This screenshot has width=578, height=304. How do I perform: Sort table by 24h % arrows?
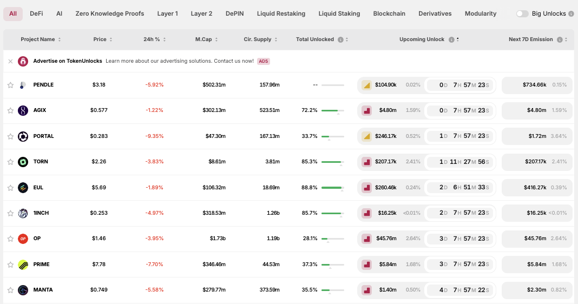point(165,39)
